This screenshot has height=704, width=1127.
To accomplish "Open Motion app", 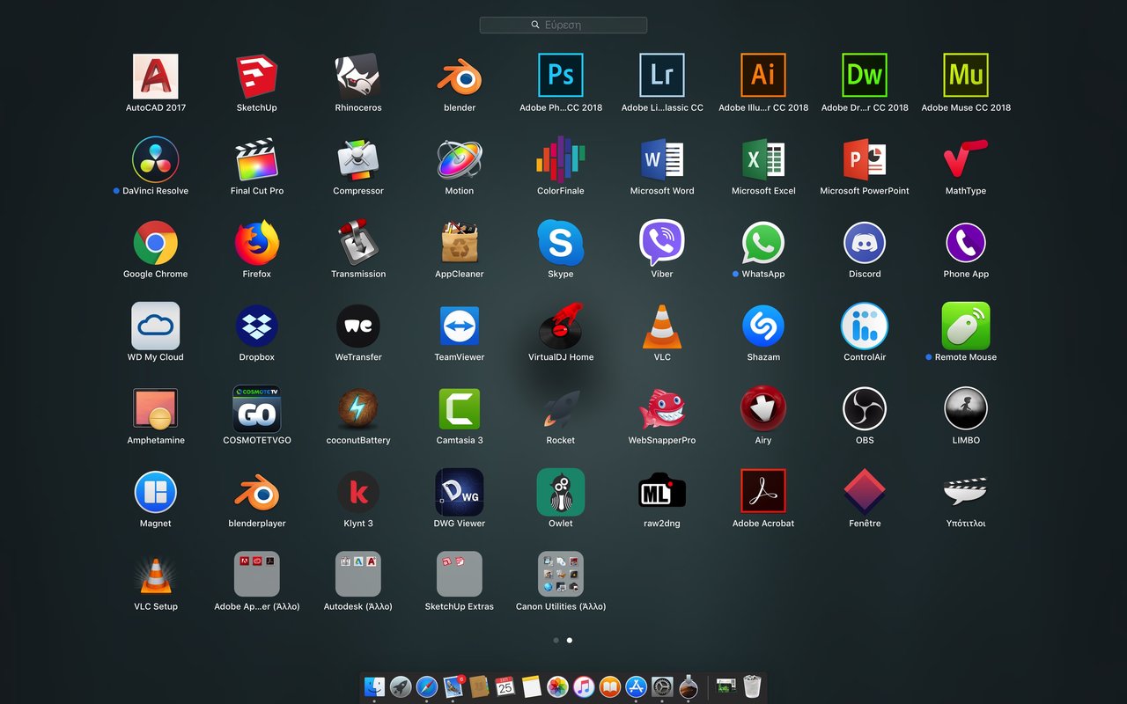I will [460, 160].
